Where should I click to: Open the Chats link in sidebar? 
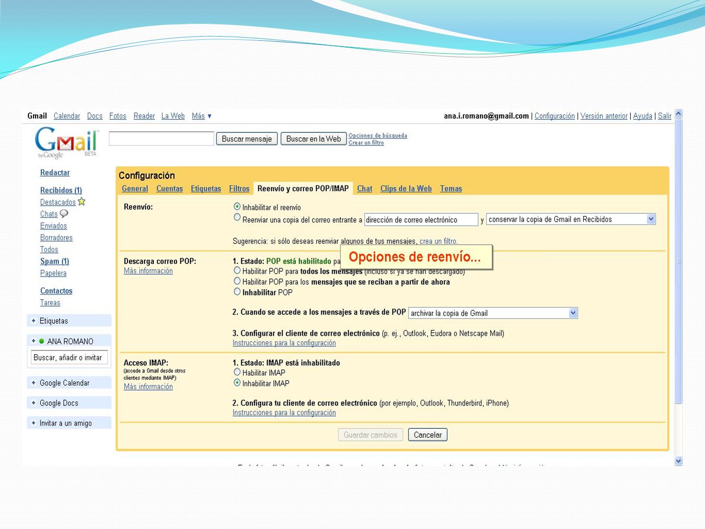coord(49,214)
